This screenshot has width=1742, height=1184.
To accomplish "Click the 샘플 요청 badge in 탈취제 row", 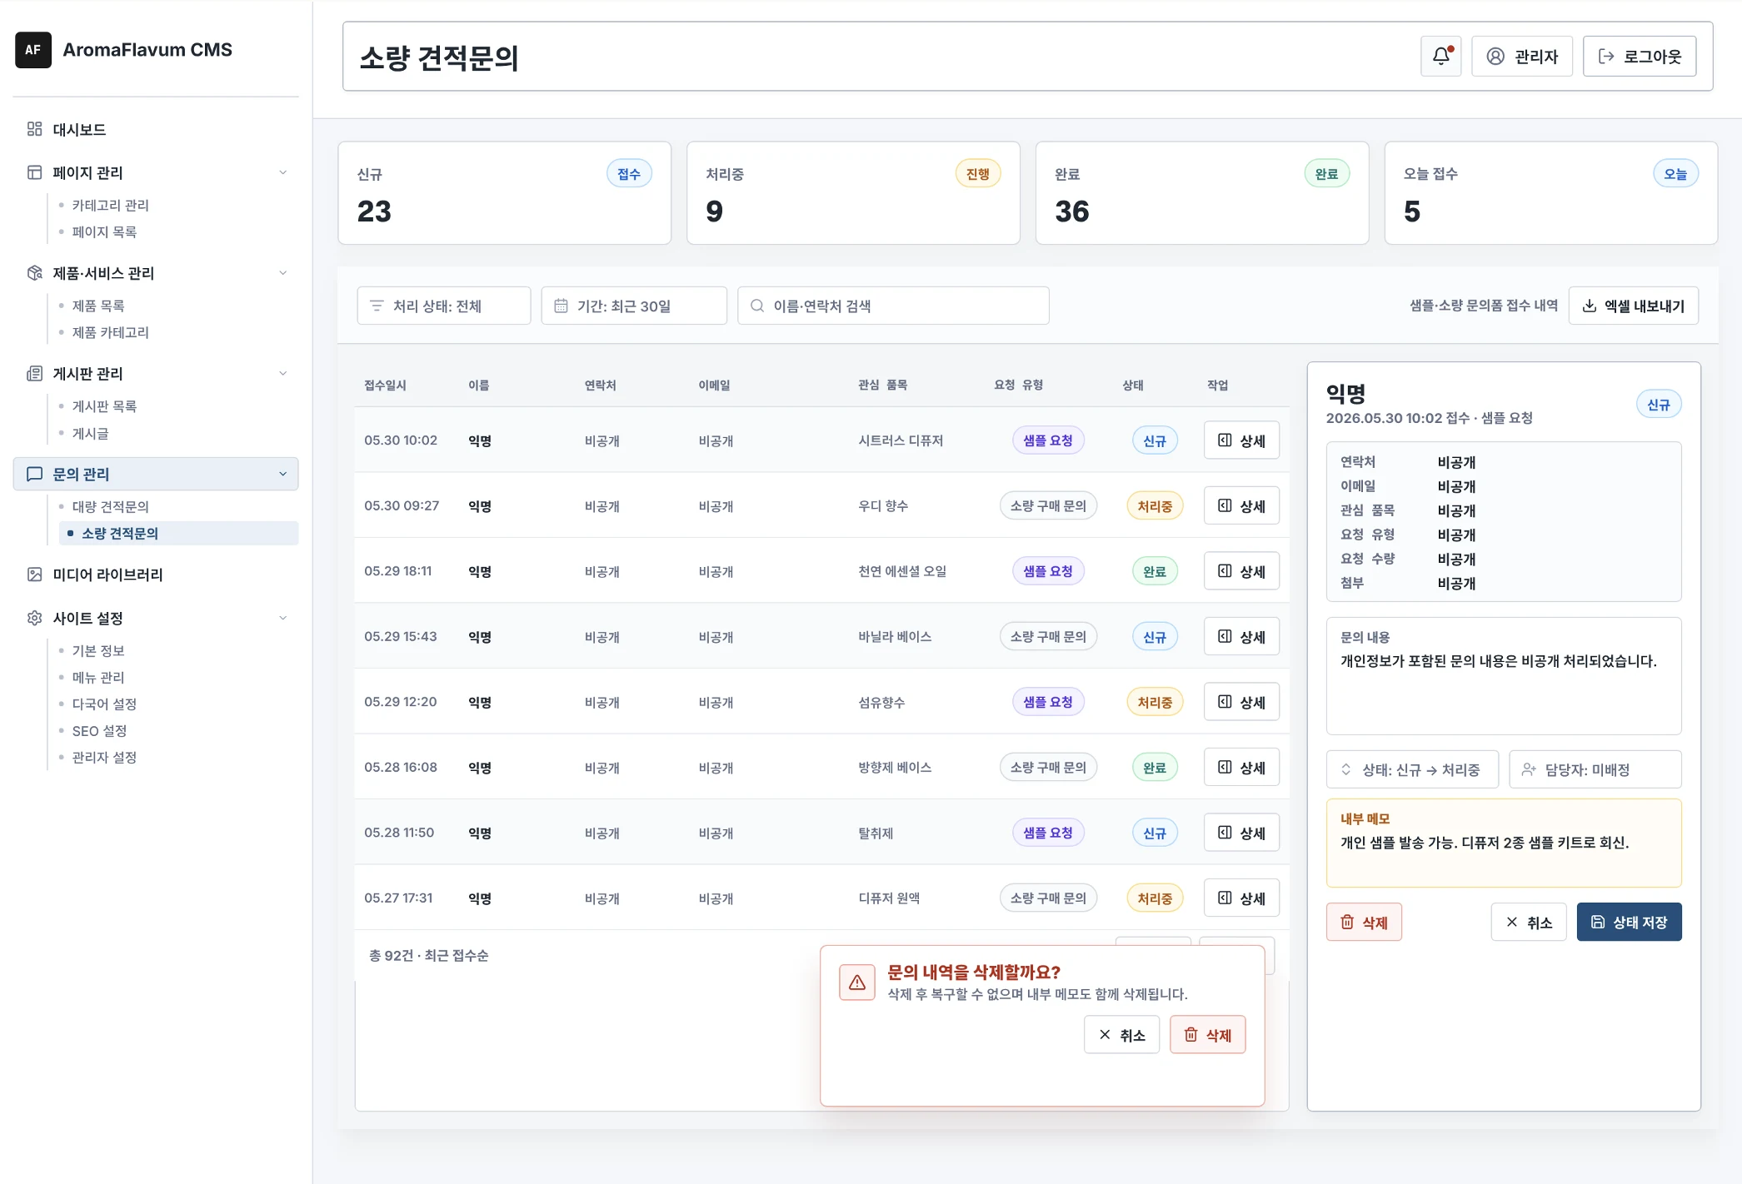I will pyautogui.click(x=1048, y=833).
